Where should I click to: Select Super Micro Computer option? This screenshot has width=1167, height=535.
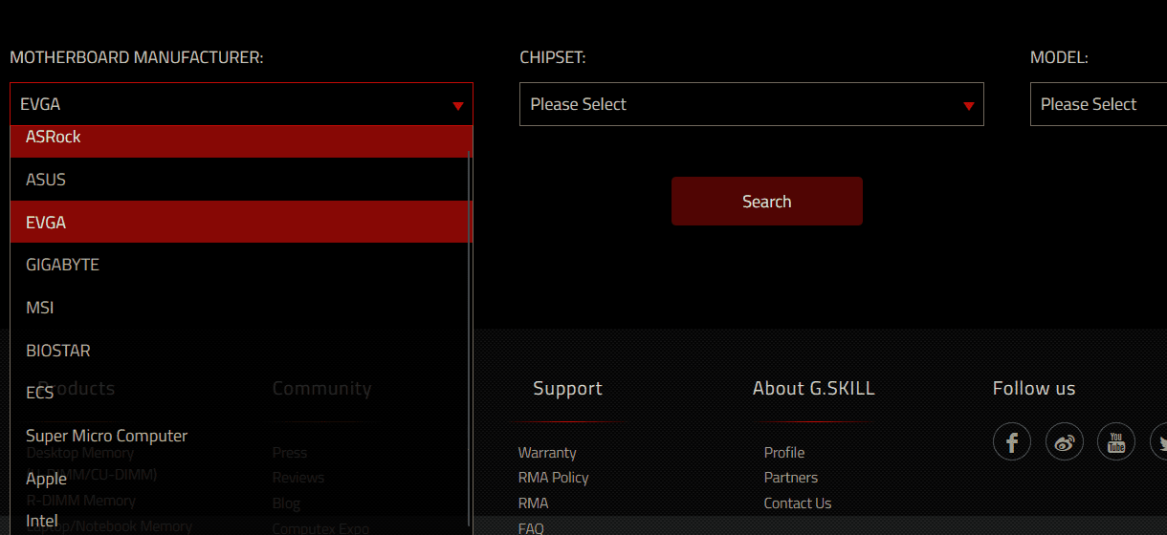click(x=240, y=436)
